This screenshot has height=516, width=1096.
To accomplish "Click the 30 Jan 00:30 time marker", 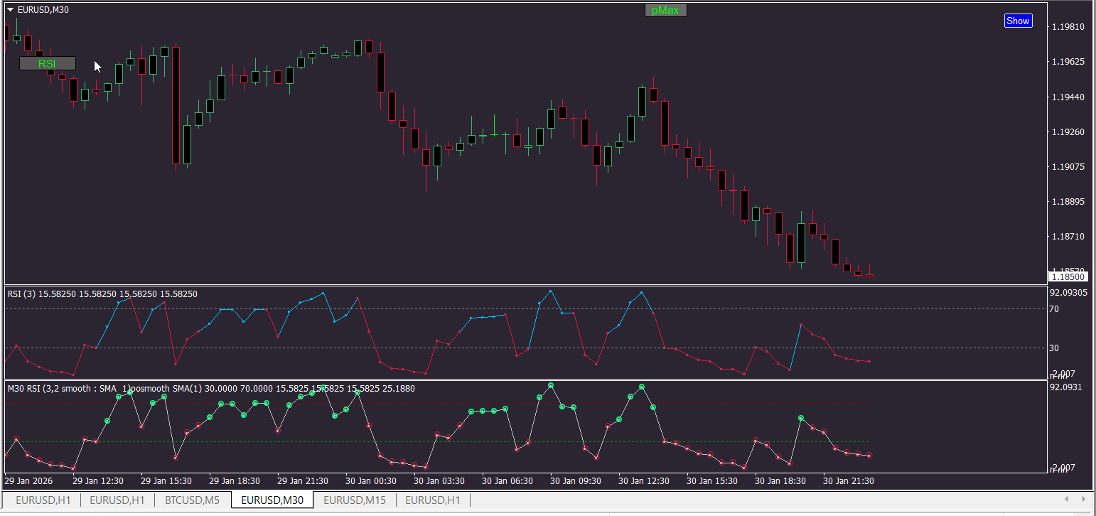I will [x=370, y=480].
